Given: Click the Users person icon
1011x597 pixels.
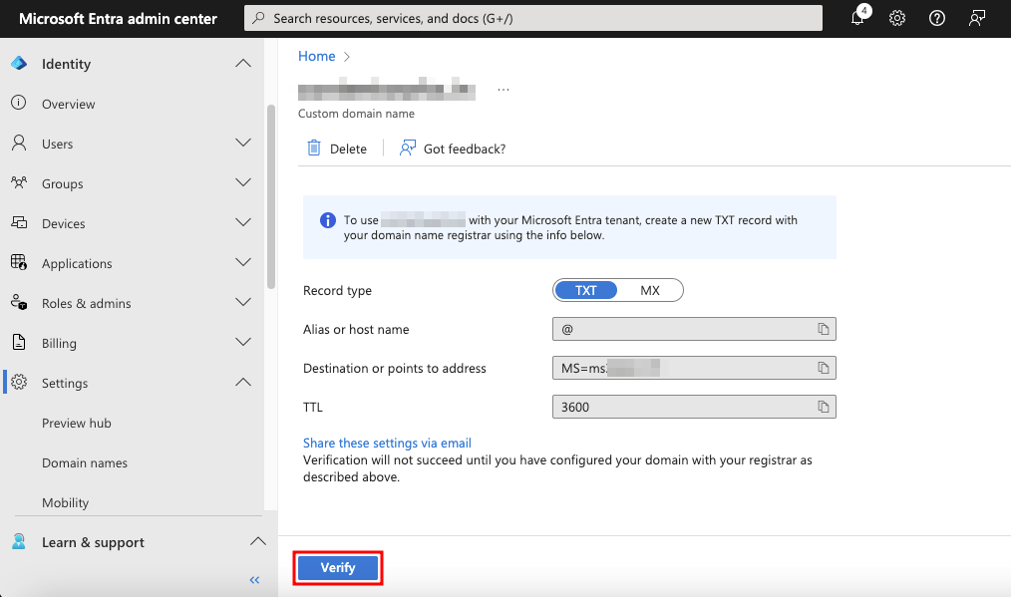Looking at the screenshot, I should click(19, 143).
